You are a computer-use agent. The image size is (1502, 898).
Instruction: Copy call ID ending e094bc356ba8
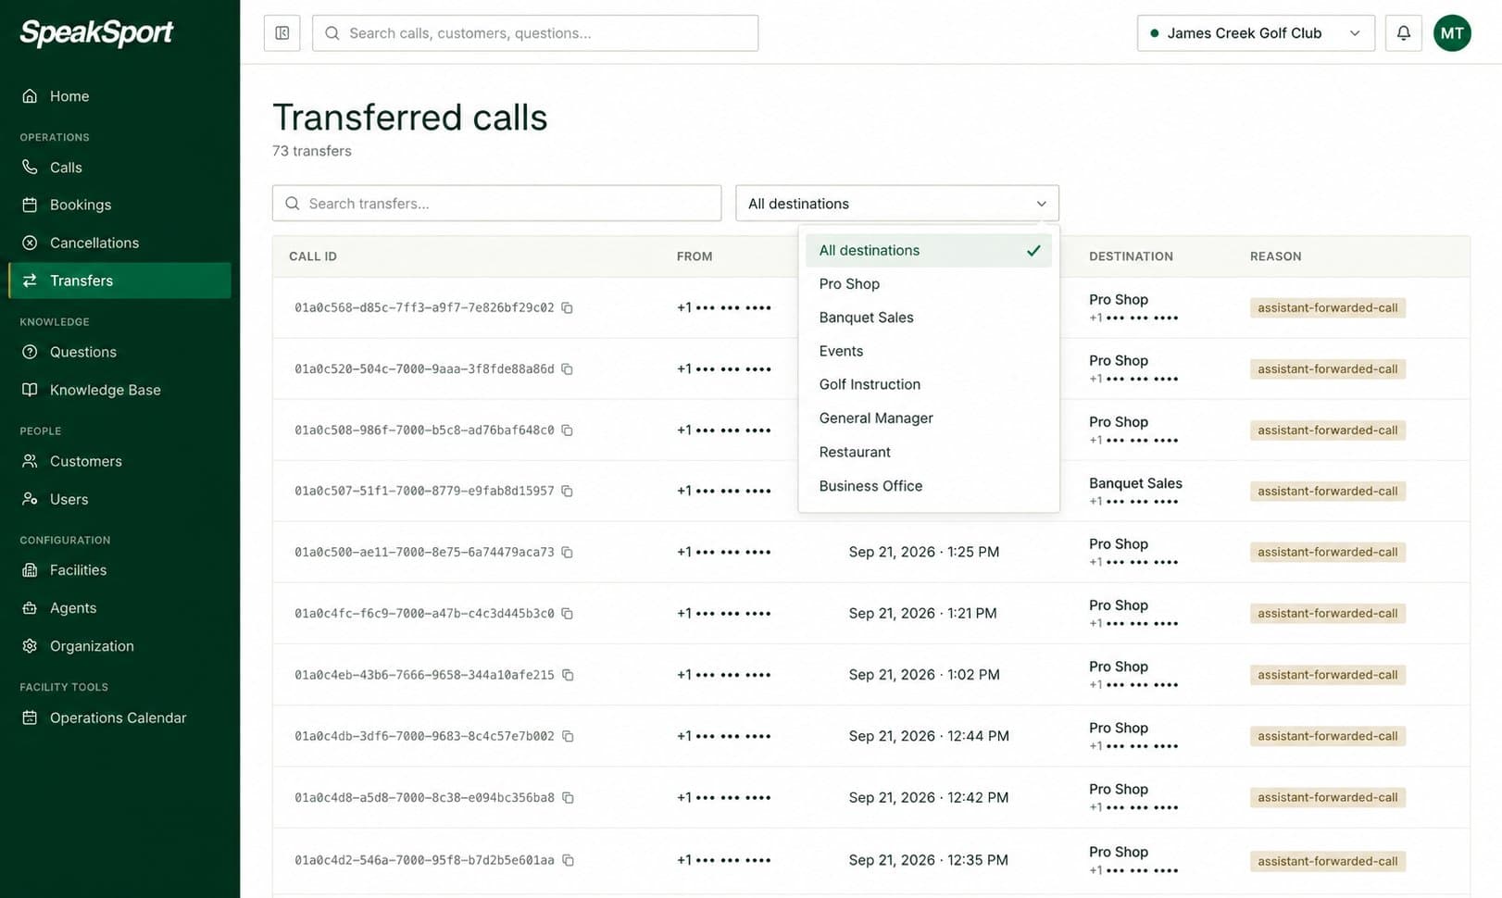568,797
